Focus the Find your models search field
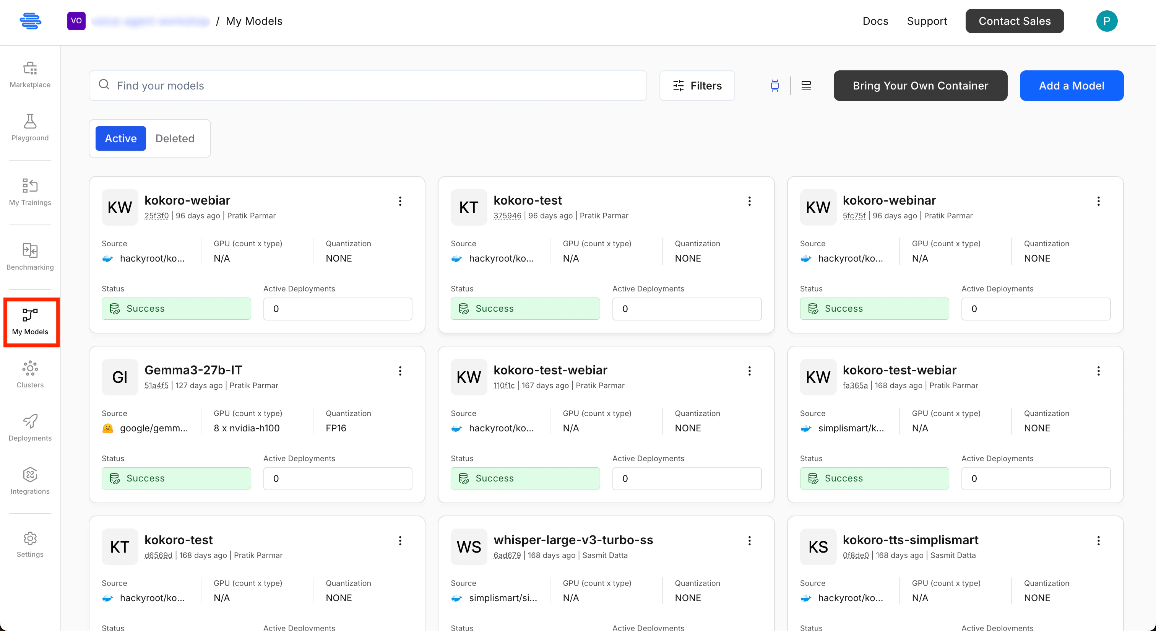 click(368, 86)
